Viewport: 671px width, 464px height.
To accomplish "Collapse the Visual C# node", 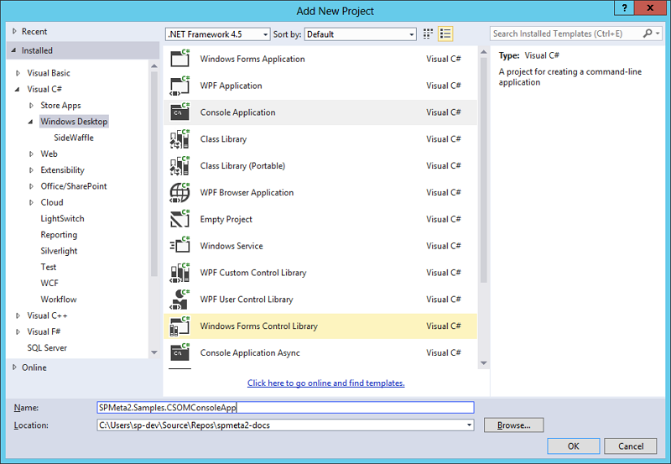I will point(17,90).
